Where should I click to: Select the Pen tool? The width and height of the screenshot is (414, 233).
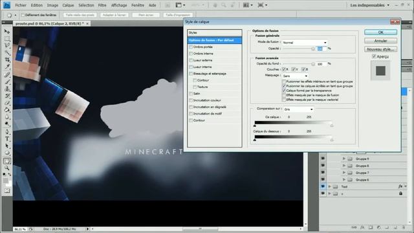coord(7,132)
